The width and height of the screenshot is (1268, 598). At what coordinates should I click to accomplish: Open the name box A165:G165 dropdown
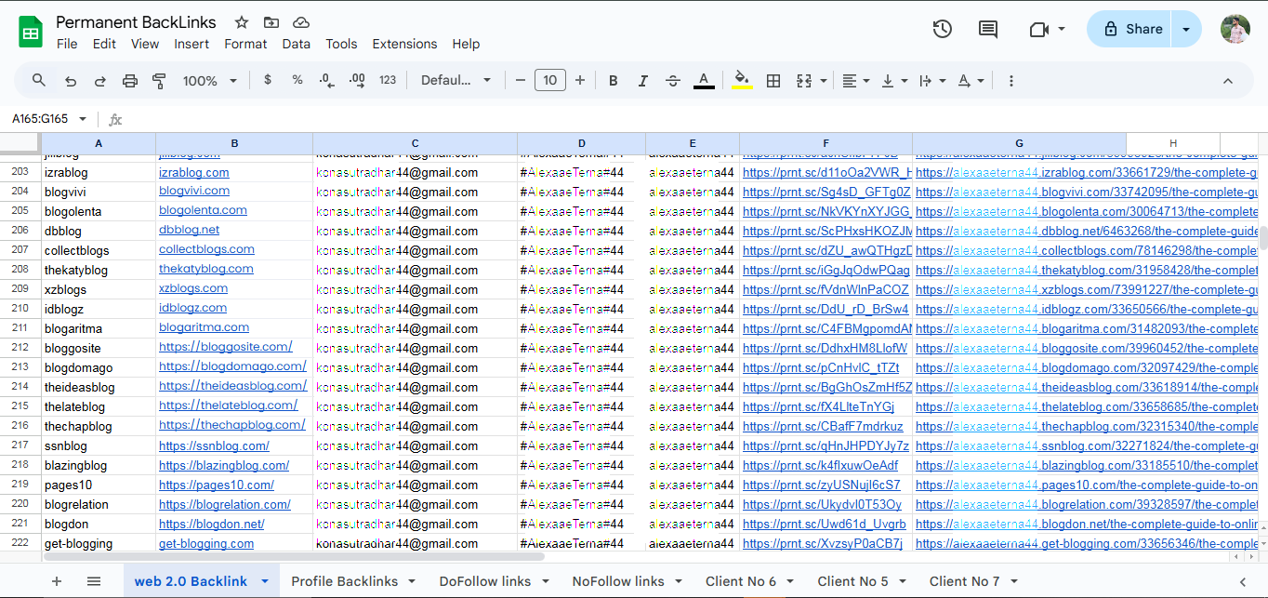(x=83, y=119)
